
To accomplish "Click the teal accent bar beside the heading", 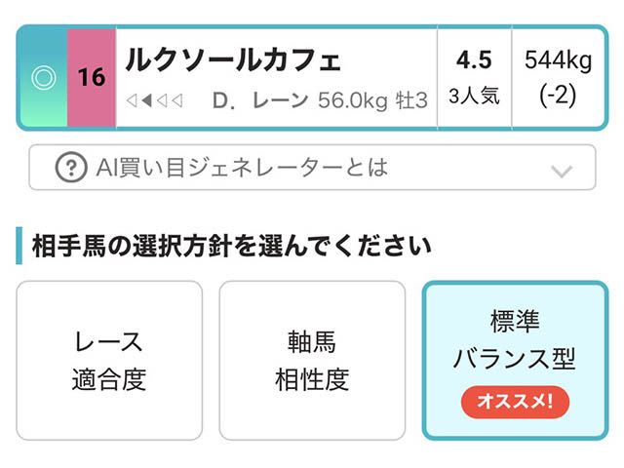I will (19, 245).
